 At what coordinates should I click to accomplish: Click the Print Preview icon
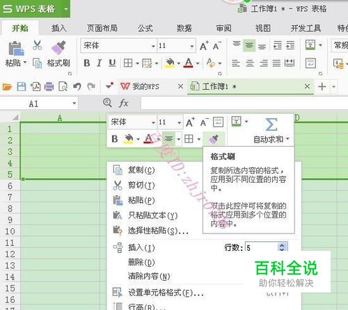(x=63, y=87)
